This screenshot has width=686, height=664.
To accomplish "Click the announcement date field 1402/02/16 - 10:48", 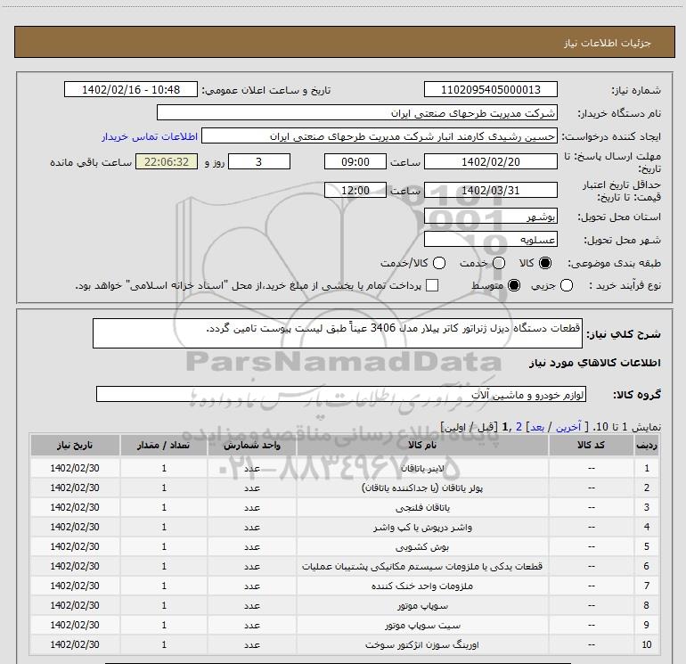I will [131, 89].
